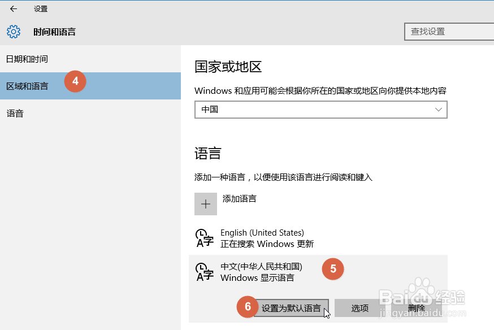Open 选项 for the Chinese language

click(359, 308)
